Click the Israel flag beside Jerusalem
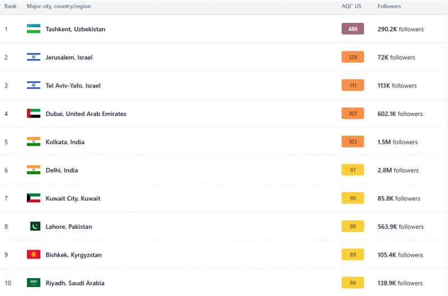448x296 pixels. point(34,57)
